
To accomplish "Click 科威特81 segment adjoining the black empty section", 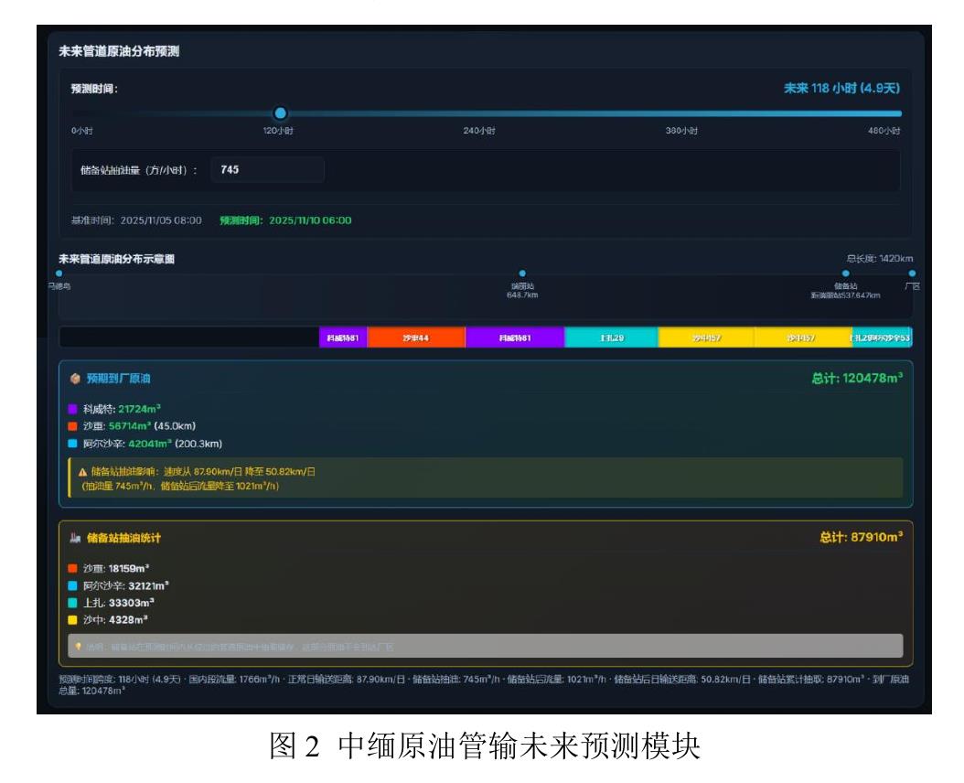I will click(343, 338).
